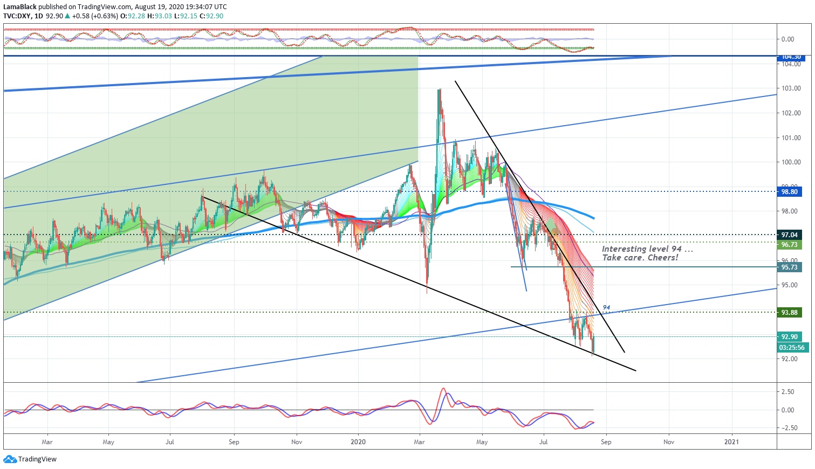Click the H:93.03 high value
Viewport: 815px width, 469px height.
click(x=159, y=16)
